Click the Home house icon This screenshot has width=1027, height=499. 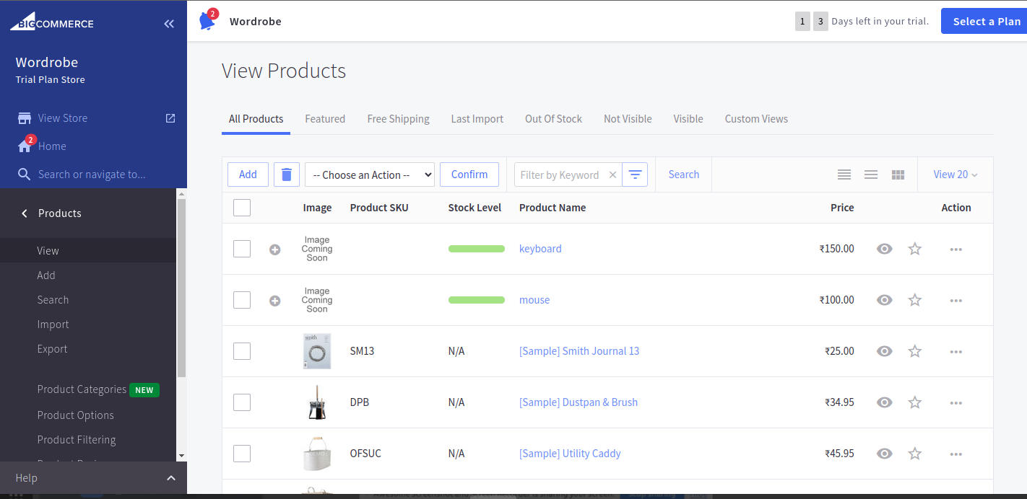pyautogui.click(x=25, y=146)
